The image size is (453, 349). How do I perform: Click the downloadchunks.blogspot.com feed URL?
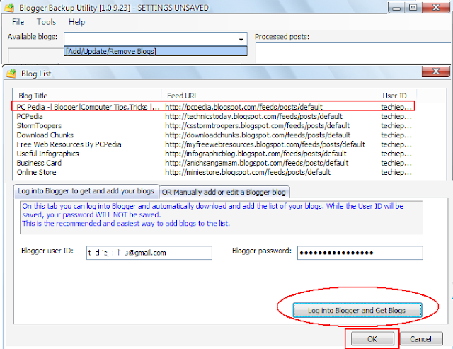click(x=258, y=135)
